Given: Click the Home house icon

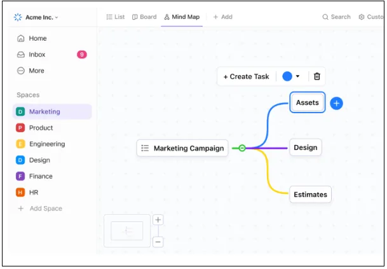Looking at the screenshot, I should [21, 38].
